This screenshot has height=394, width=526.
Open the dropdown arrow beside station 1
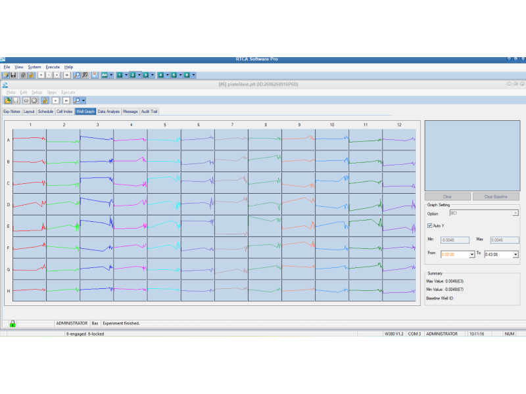click(x=126, y=75)
